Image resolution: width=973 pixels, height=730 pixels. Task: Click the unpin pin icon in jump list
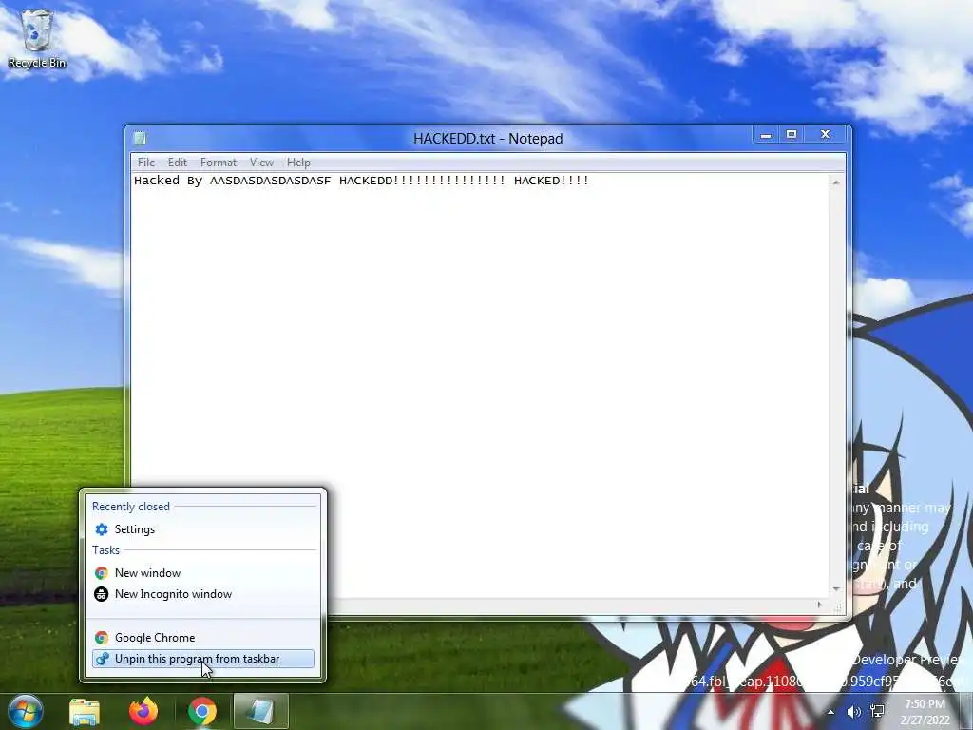103,659
